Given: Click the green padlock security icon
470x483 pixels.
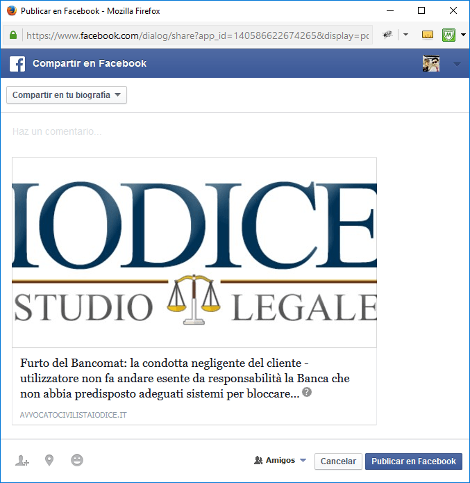Looking at the screenshot, I should (x=13, y=35).
